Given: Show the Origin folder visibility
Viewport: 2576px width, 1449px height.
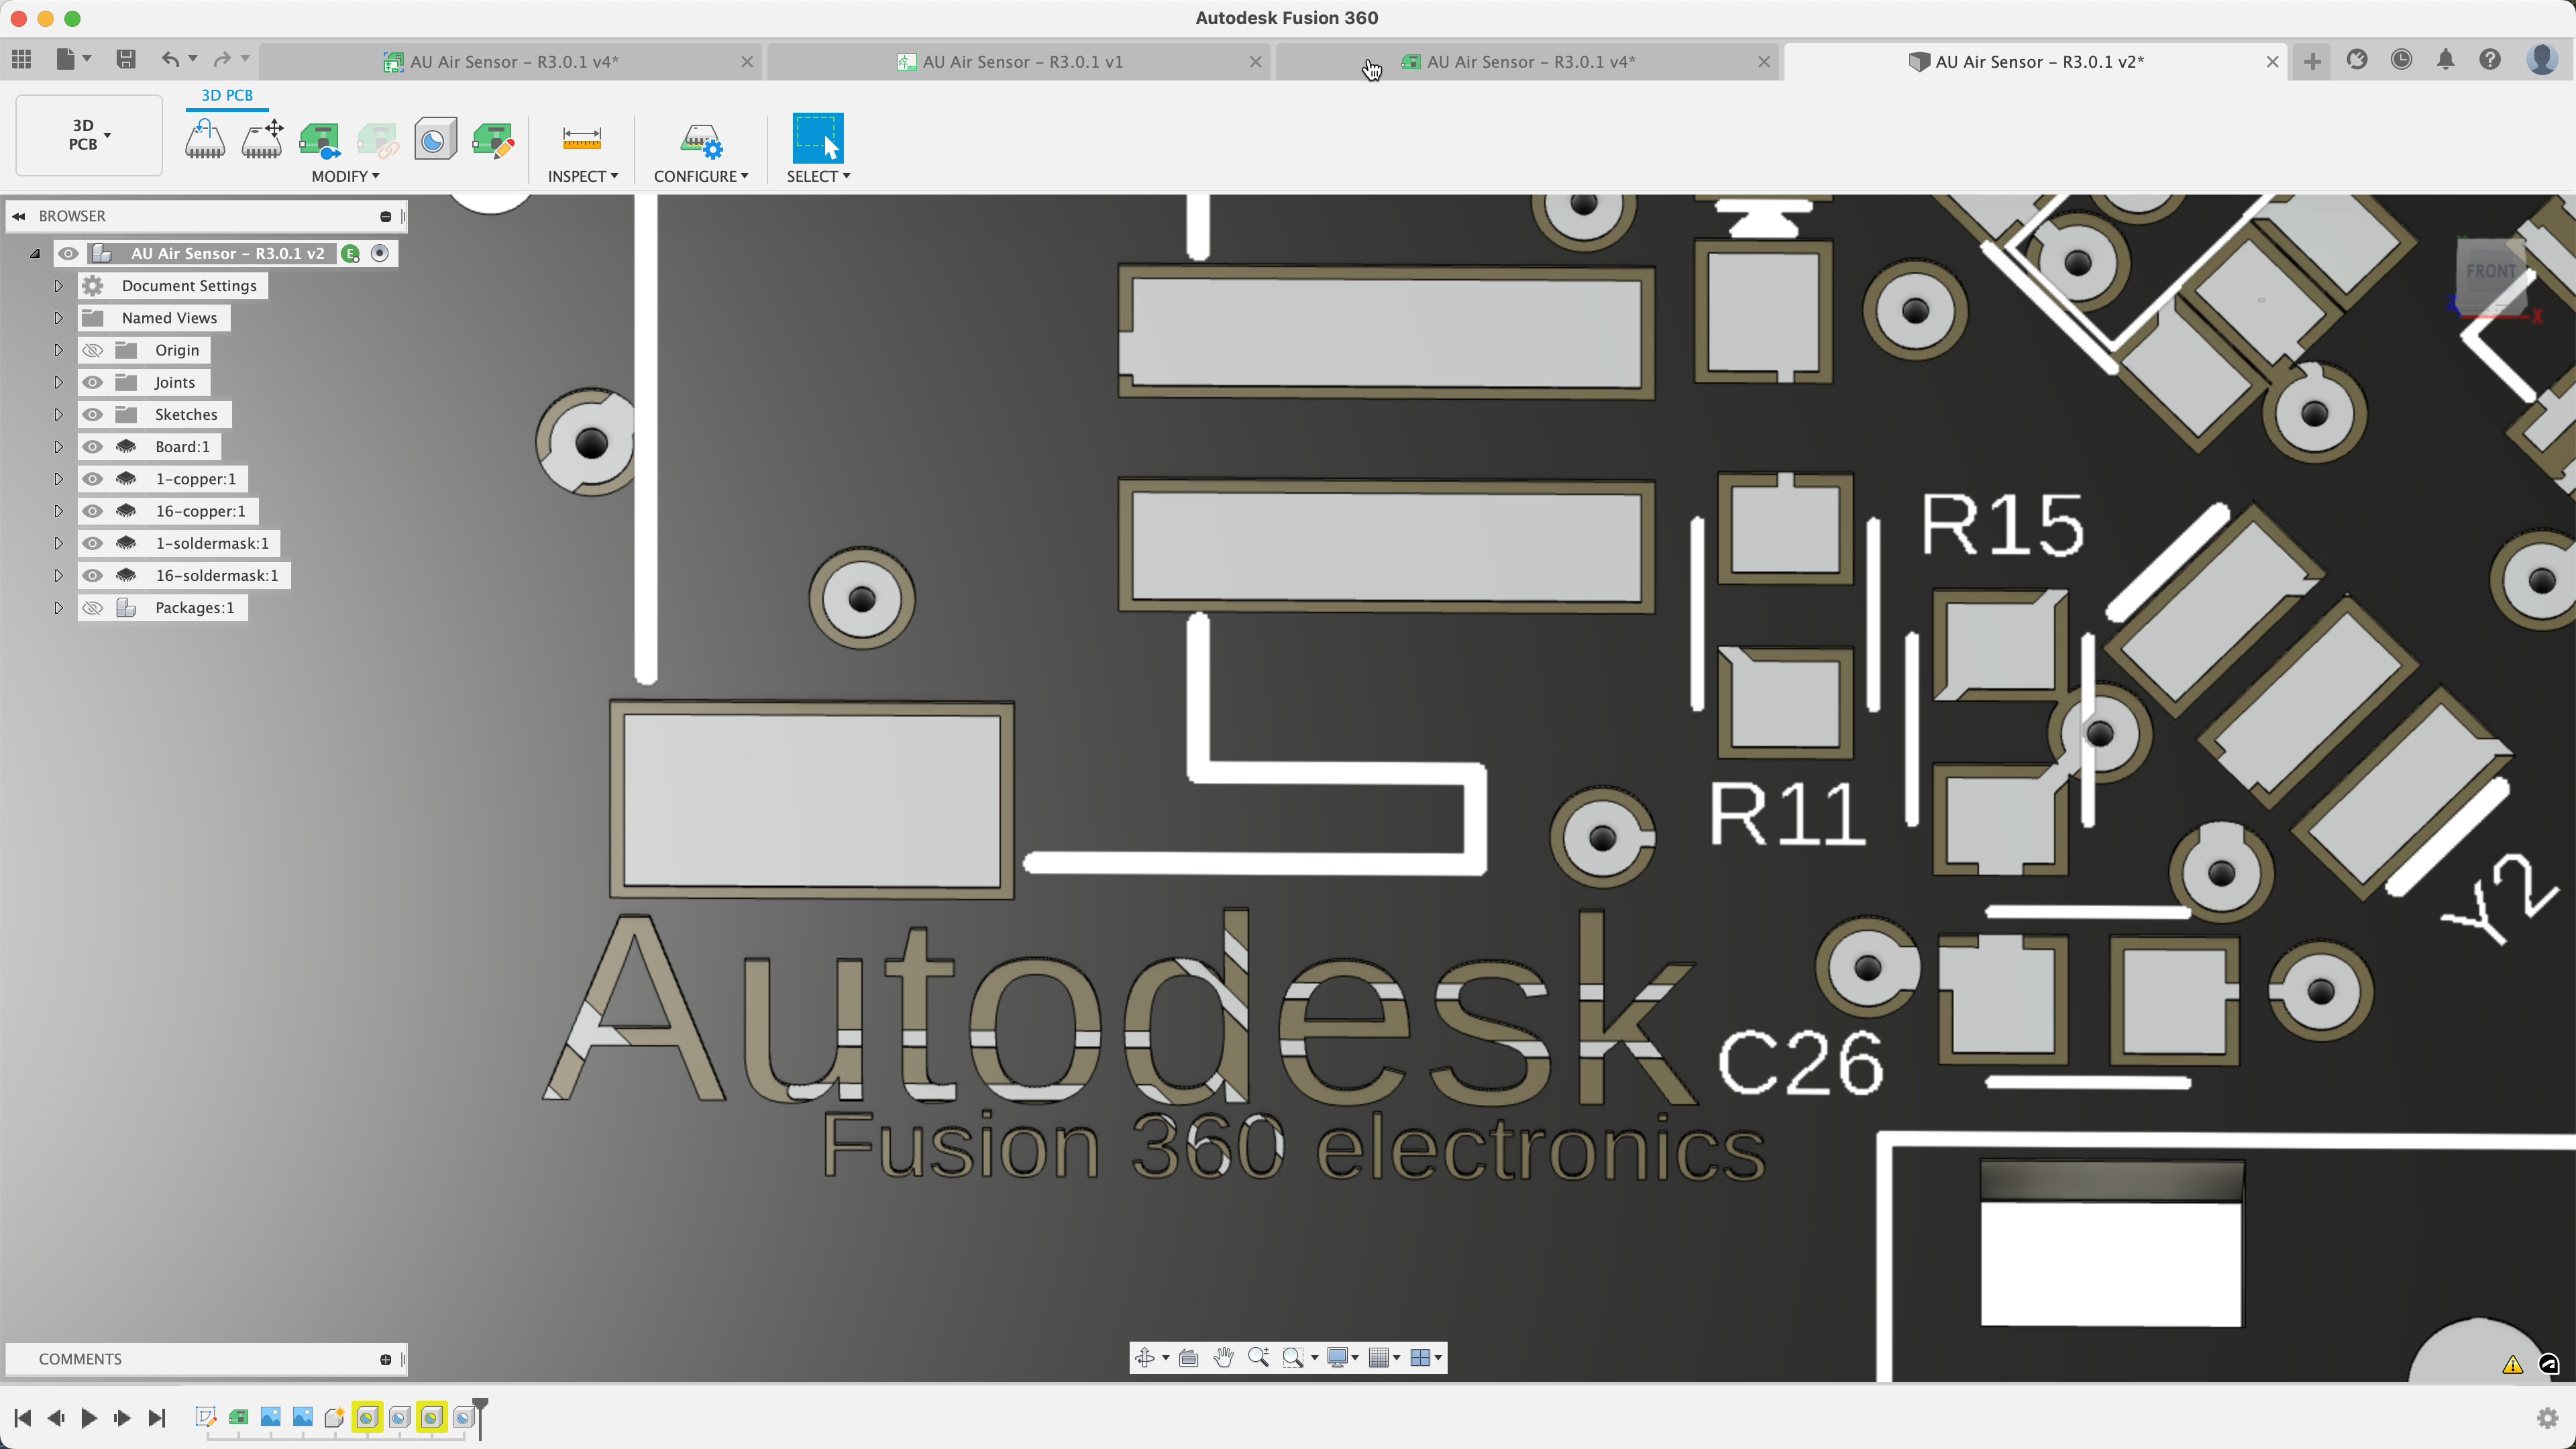Looking at the screenshot, I should 93,350.
